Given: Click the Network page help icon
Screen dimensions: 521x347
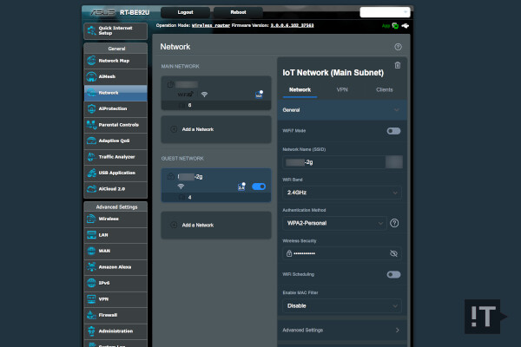Looking at the screenshot, I should point(398,47).
